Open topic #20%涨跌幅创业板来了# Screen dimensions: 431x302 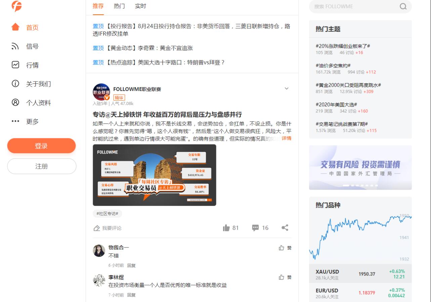[343, 46]
